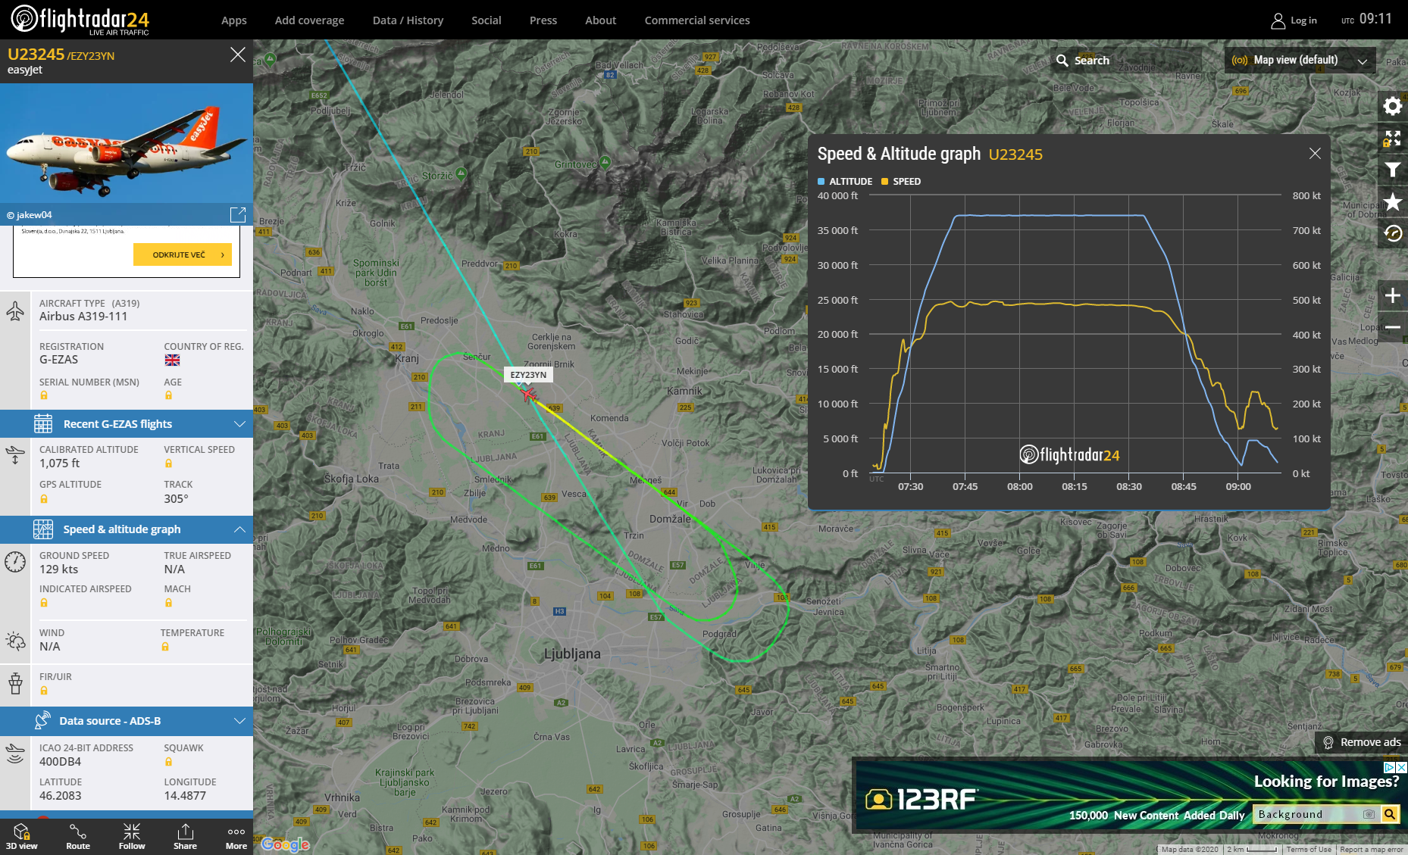Click the locked GPS Altitude icon

44,498
